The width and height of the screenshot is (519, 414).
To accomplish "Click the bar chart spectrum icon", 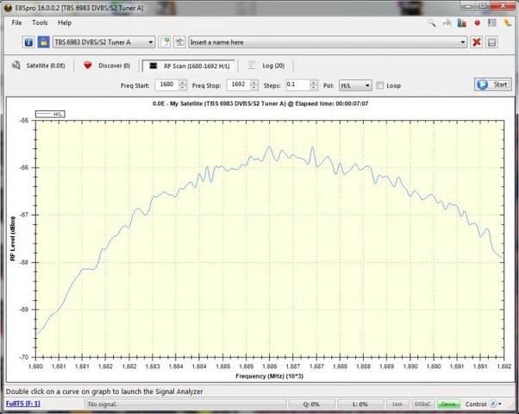I will point(462,22).
